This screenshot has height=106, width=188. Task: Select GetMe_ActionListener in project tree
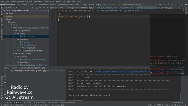(x=35, y=59)
